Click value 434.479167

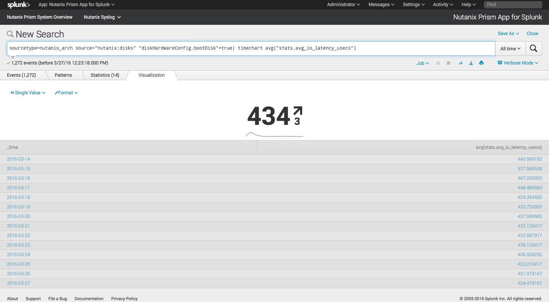click(530, 283)
